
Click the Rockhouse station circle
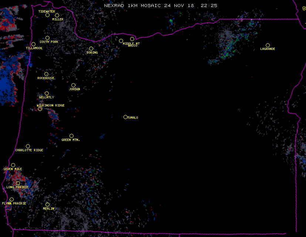tap(46, 74)
